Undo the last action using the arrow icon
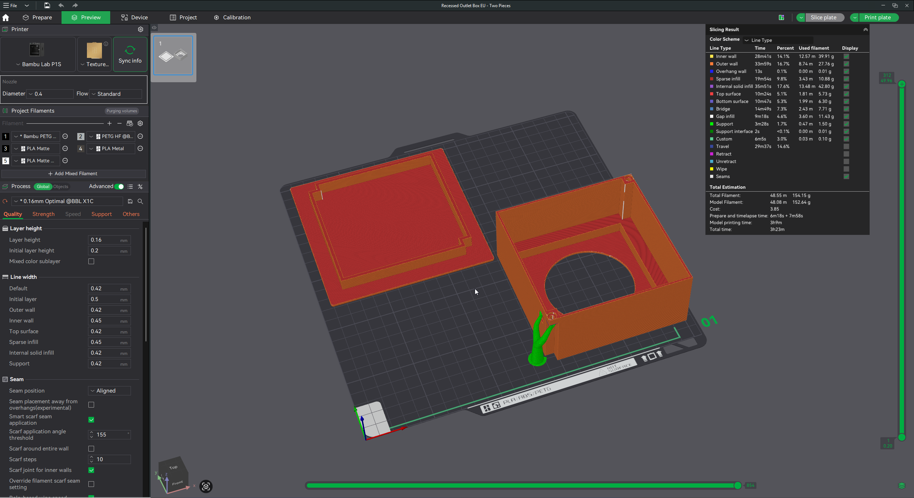 click(x=61, y=5)
